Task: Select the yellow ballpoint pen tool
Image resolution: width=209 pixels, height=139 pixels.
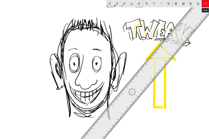Action: tap(110, 4)
